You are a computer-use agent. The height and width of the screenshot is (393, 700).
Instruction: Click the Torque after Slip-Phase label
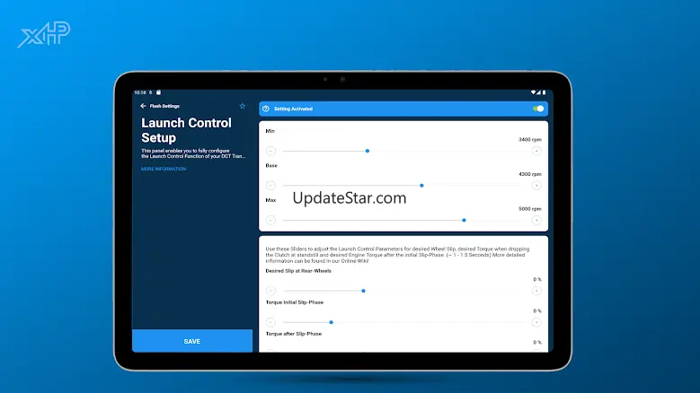click(294, 334)
